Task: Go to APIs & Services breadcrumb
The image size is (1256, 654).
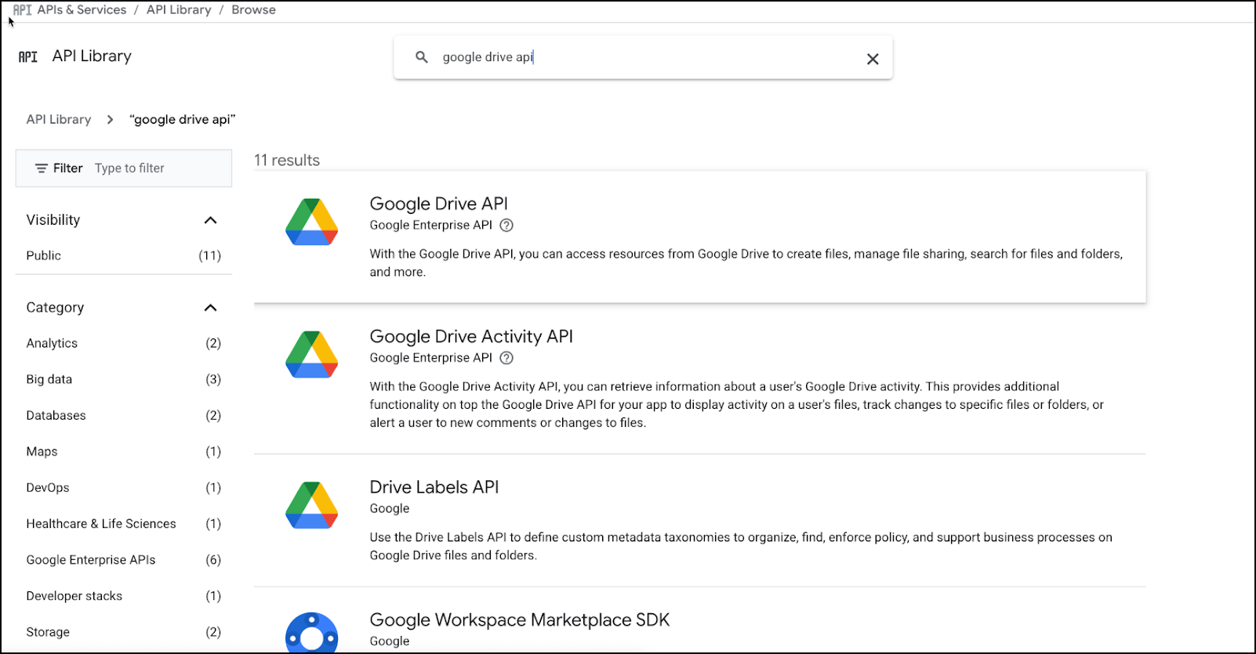Action: coord(82,10)
